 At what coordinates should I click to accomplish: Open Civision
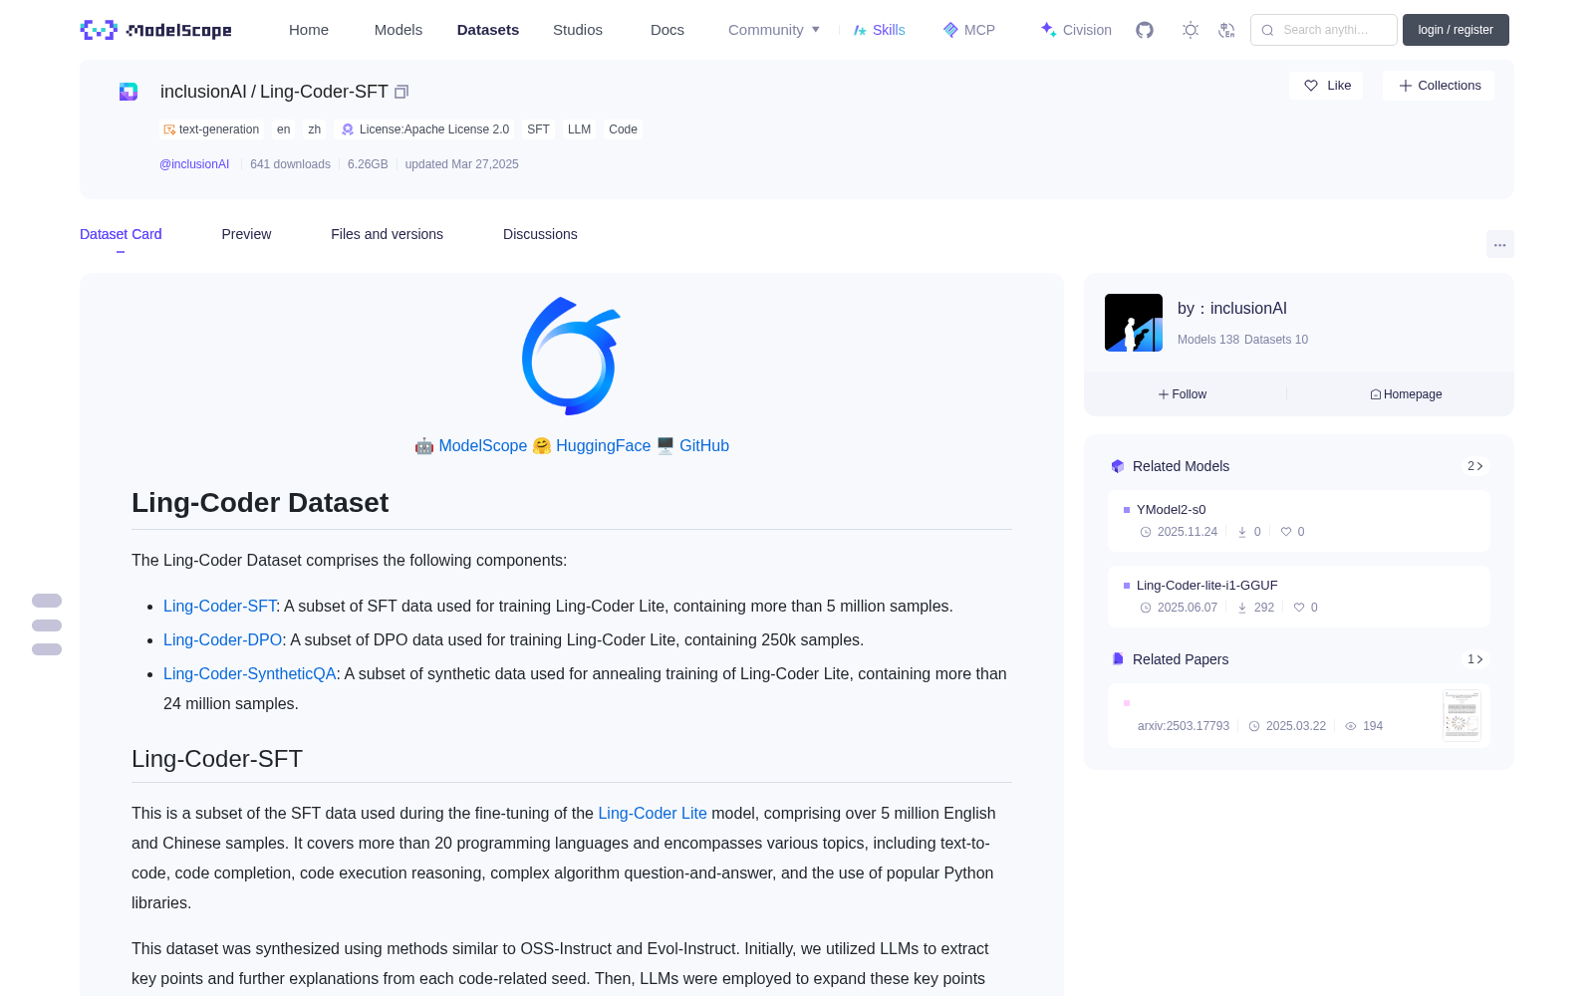coord(1076,30)
